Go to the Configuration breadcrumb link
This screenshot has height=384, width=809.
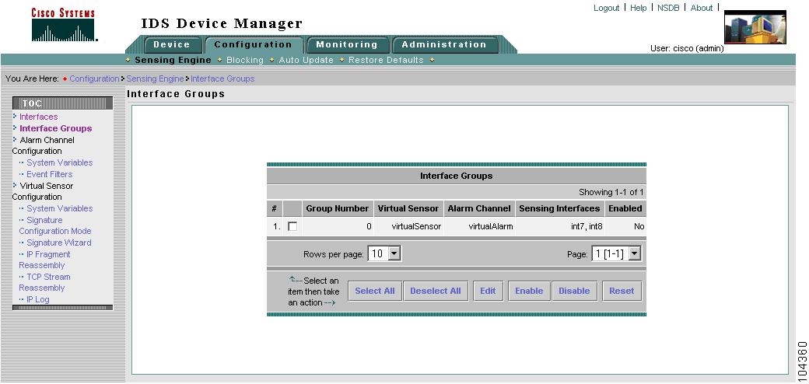click(x=94, y=79)
